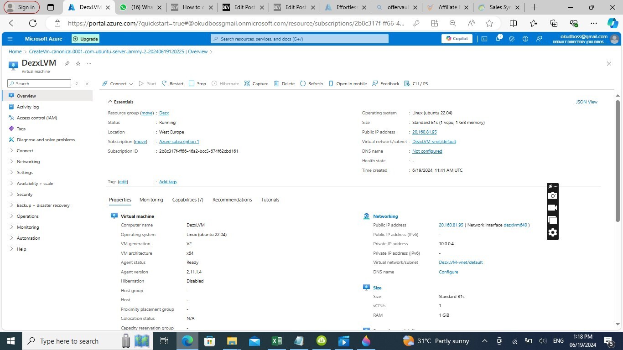Open Excel from the taskbar
This screenshot has height=350, width=623.
pos(277,341)
